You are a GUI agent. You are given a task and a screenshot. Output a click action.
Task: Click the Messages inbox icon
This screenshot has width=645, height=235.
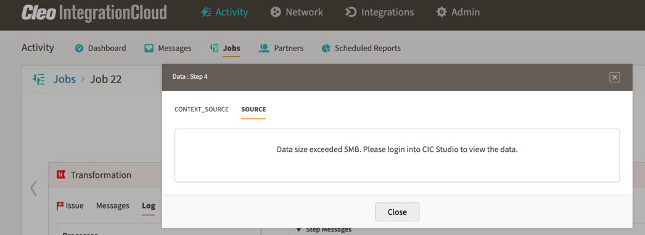tap(149, 49)
